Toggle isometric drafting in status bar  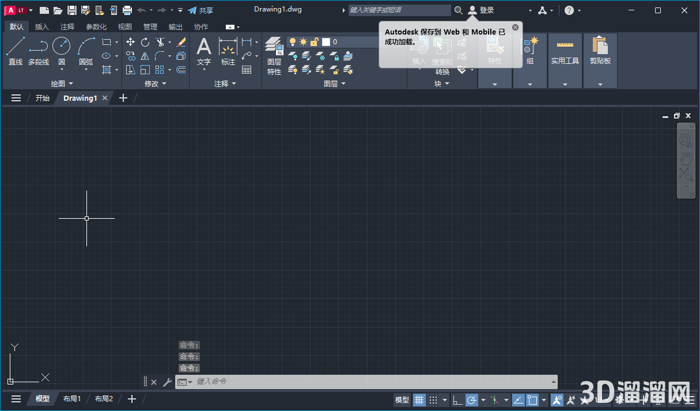pos(494,400)
